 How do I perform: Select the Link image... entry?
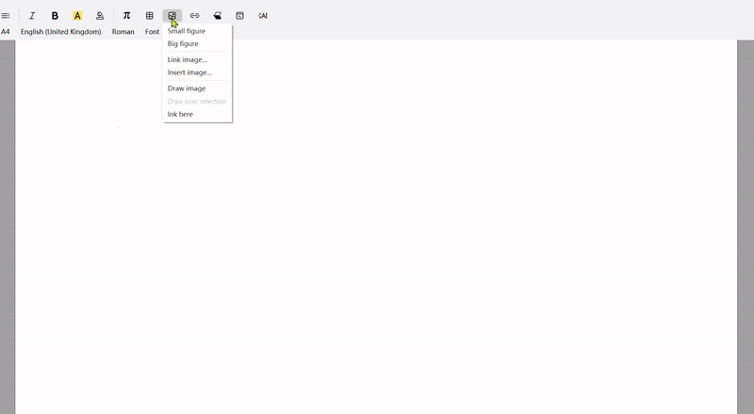[188, 59]
